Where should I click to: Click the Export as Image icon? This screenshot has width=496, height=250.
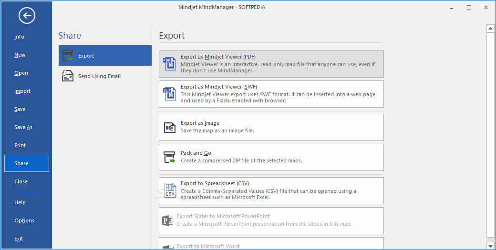pyautogui.click(x=170, y=128)
